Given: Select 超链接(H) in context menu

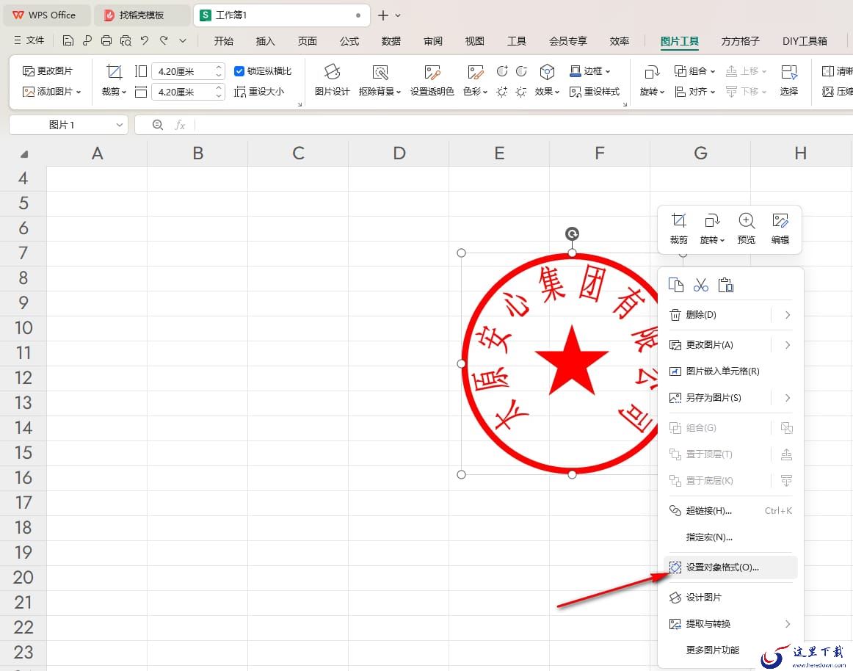Looking at the screenshot, I should (x=730, y=510).
